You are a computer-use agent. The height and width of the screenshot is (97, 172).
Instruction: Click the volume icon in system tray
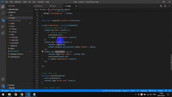[150, 95]
